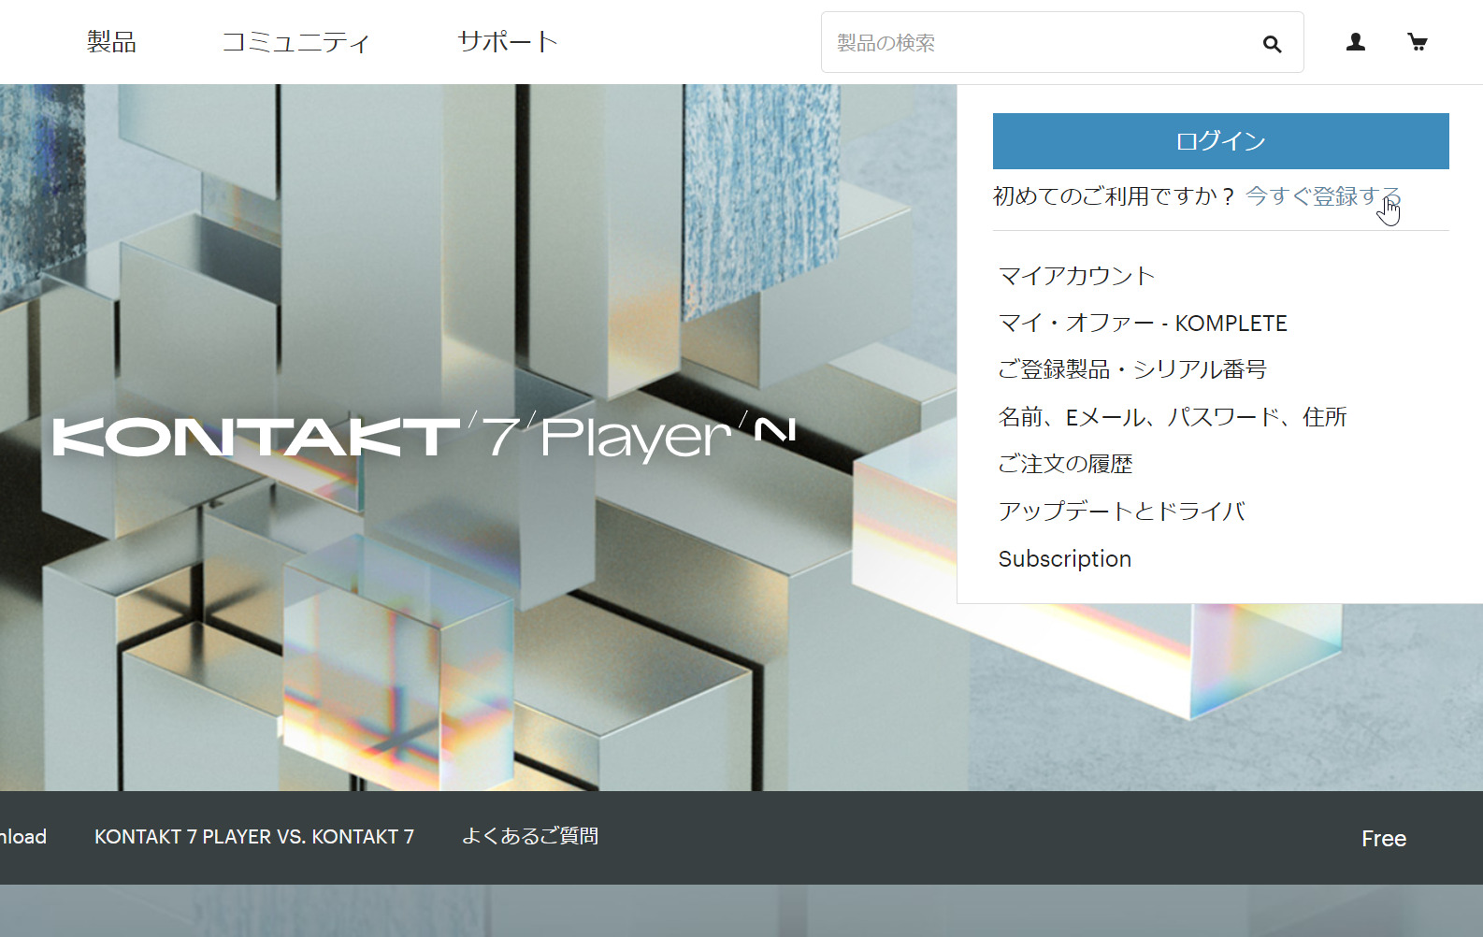The image size is (1483, 937).
Task: Click the Free label in the bottom bar
Action: (1384, 839)
